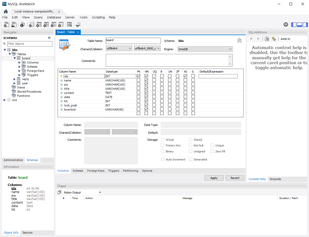Click the Apply button

214,178
